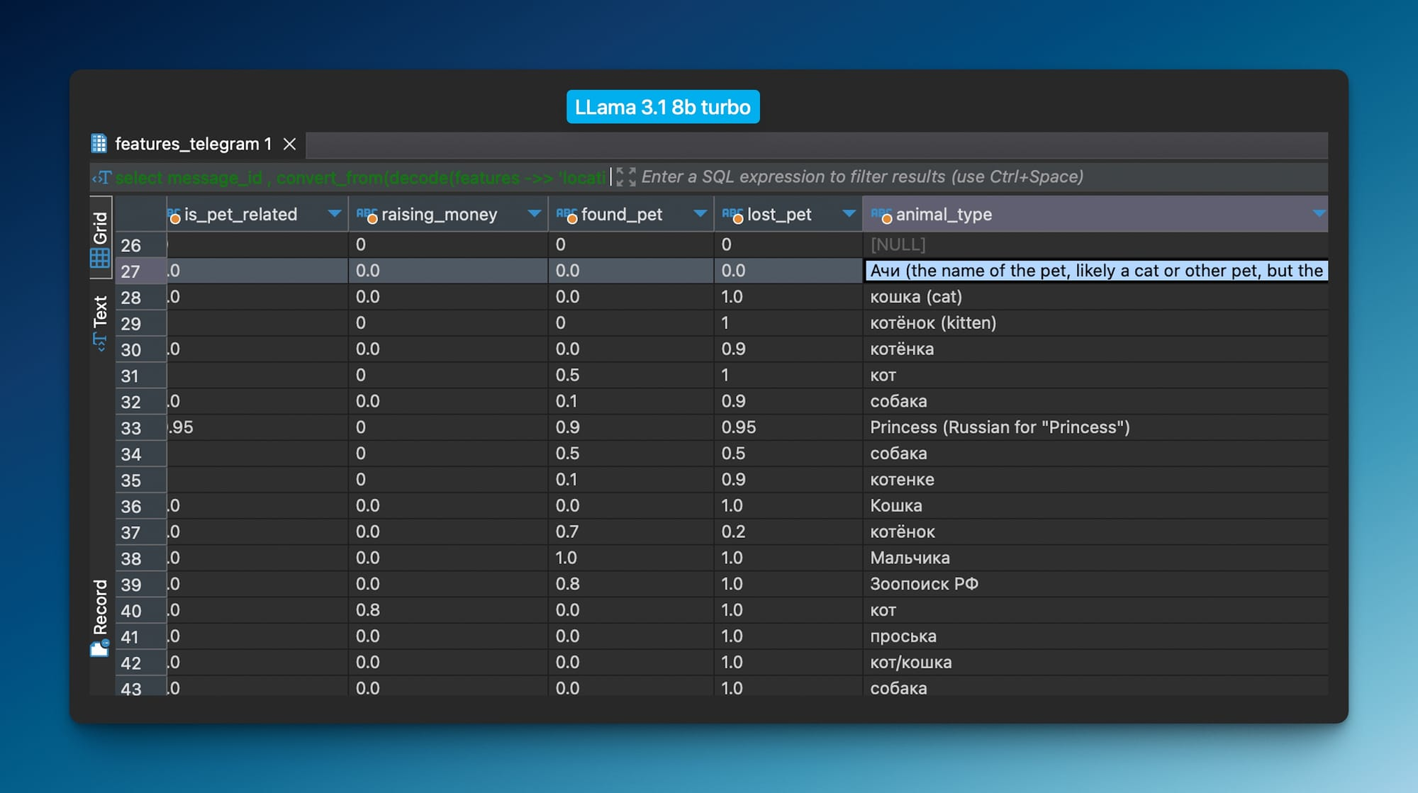The width and height of the screenshot is (1418, 793).
Task: Switch to Grid view in side panel
Action: (x=100, y=239)
